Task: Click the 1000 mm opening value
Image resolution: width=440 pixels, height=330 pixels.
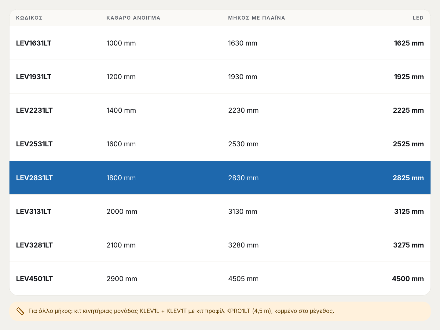Action: coord(121,43)
